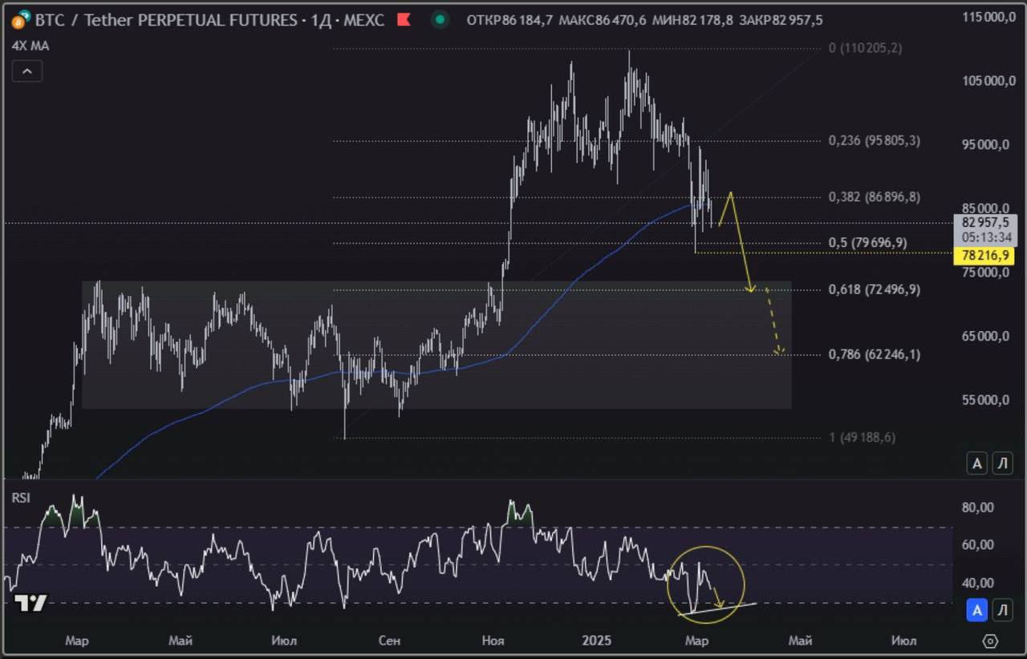This screenshot has height=659, width=1027.
Task: Click the Ноя label on time axis
Action: point(493,641)
